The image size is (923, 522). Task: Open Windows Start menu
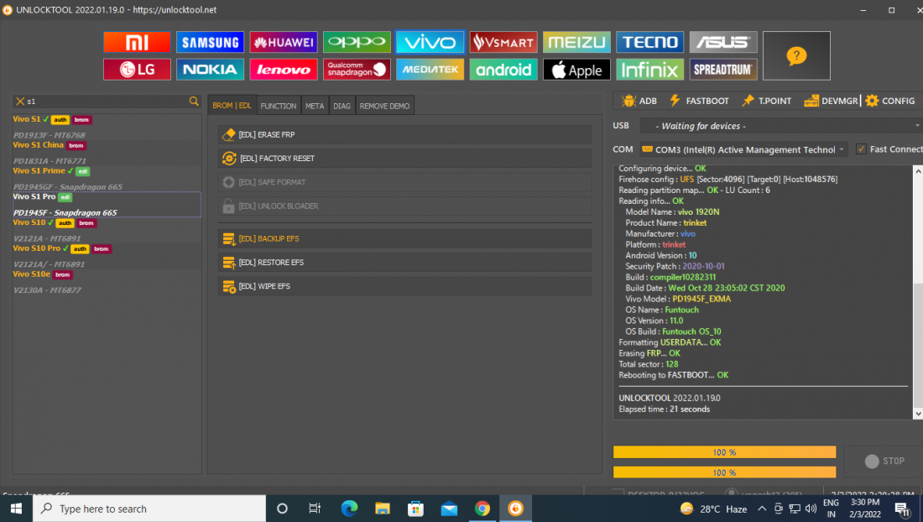17,509
